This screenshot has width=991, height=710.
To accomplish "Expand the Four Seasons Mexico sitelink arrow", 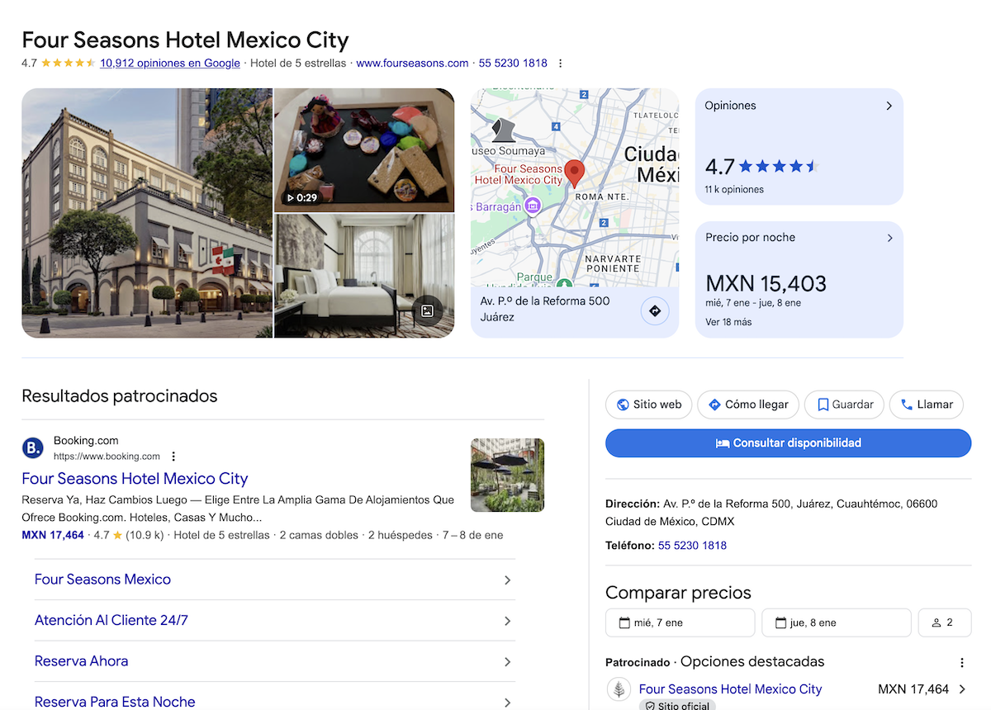I will pos(508,580).
